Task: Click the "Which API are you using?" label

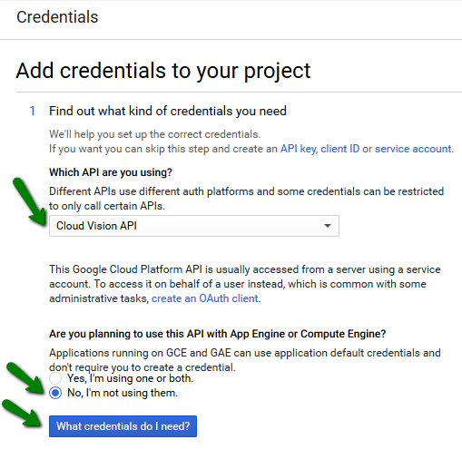Action: click(x=111, y=172)
